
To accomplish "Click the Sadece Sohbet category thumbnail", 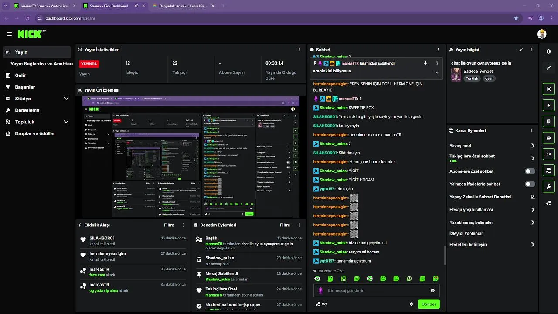I will click(456, 75).
